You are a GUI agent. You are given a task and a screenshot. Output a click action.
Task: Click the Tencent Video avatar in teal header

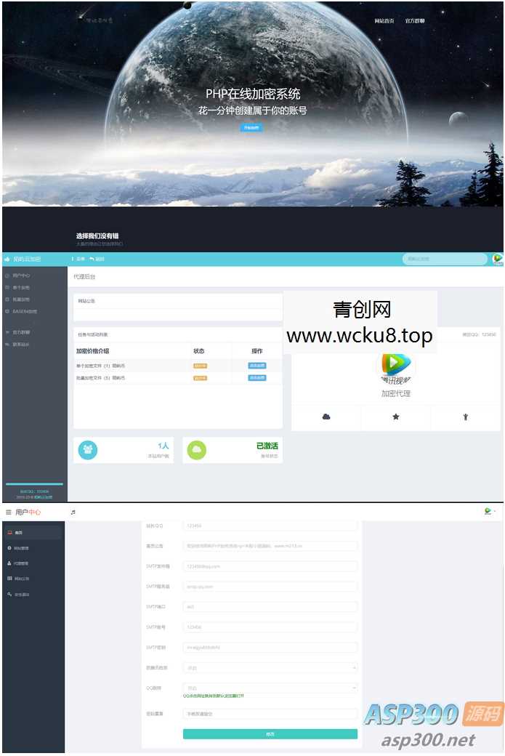tap(497, 259)
